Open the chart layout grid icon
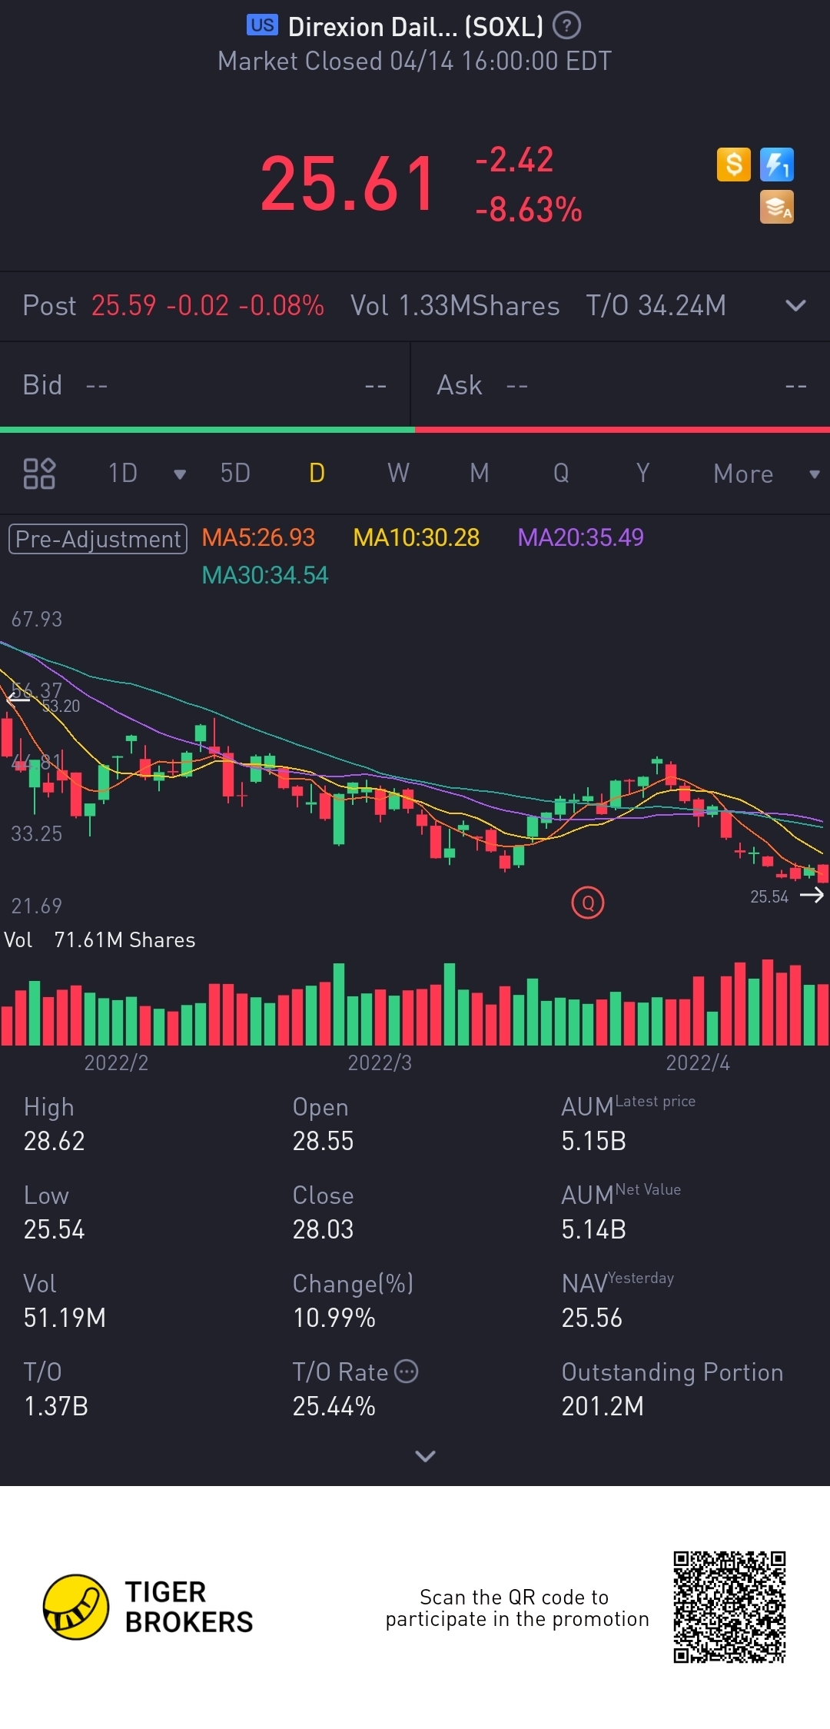The height and width of the screenshot is (1729, 830). (x=39, y=473)
